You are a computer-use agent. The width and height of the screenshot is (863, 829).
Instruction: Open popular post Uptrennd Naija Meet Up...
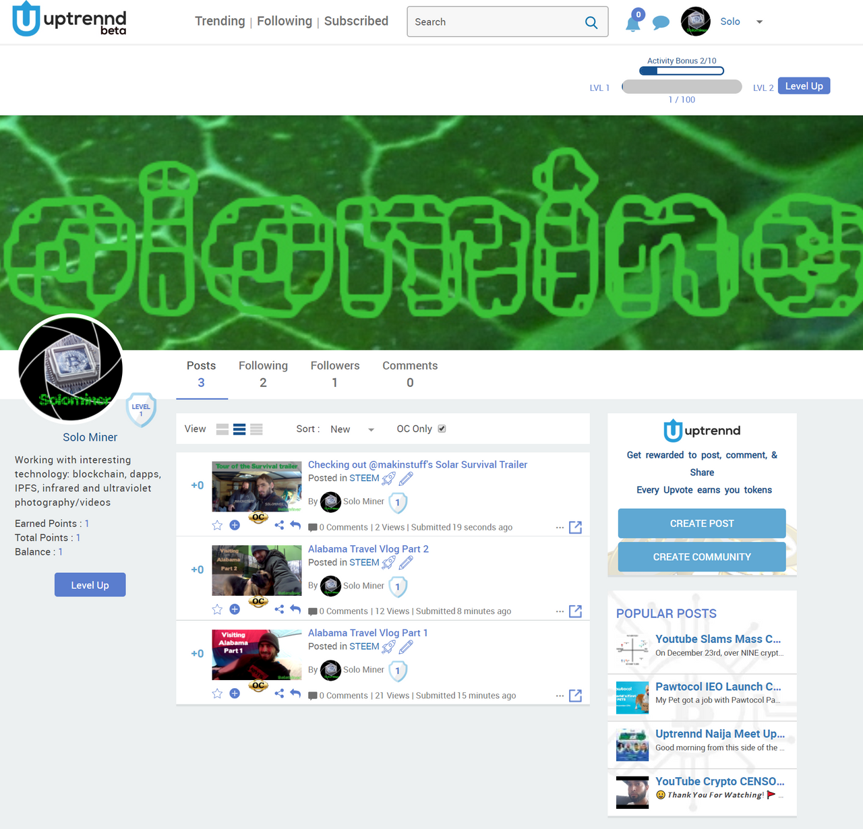[720, 734]
